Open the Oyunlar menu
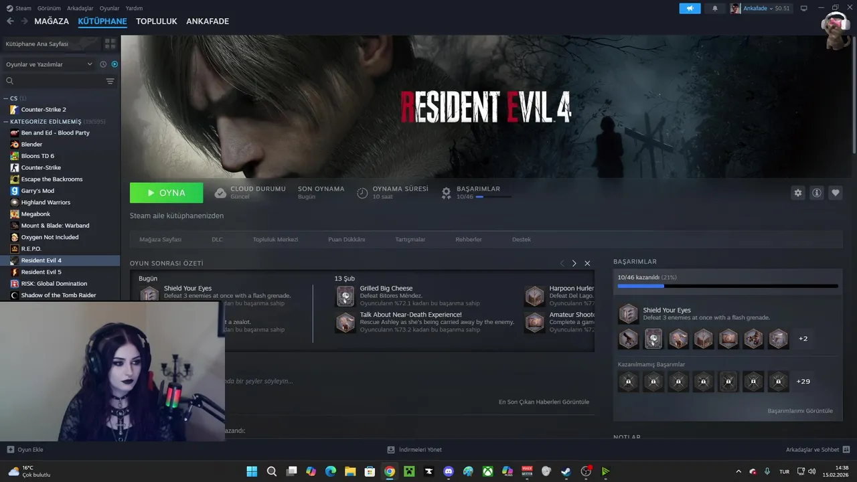Image resolution: width=857 pixels, height=482 pixels. 109,8
